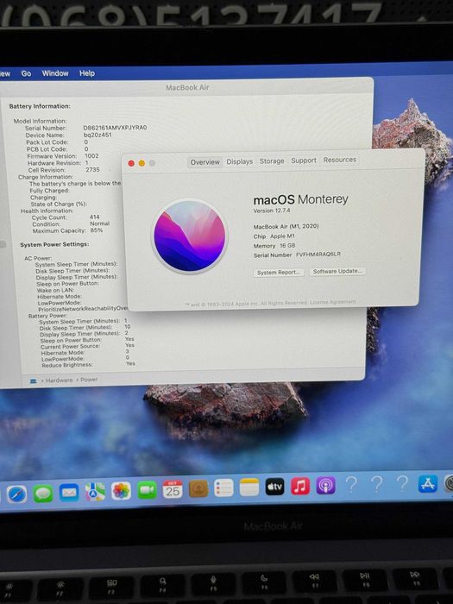Viewport: 453px width, 604px height.
Task: Click the Battery Power label
Action: tap(47, 316)
